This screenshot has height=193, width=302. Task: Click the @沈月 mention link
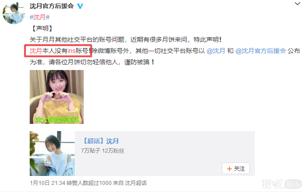coord(216,51)
